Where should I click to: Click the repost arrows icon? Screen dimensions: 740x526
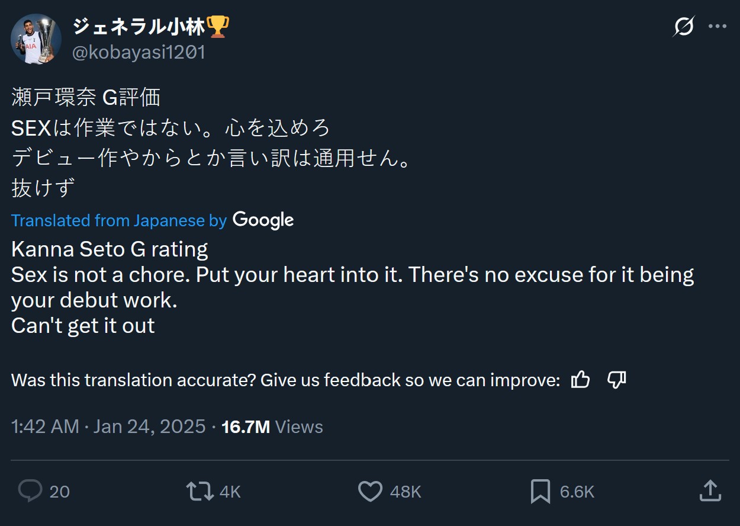[x=200, y=491]
